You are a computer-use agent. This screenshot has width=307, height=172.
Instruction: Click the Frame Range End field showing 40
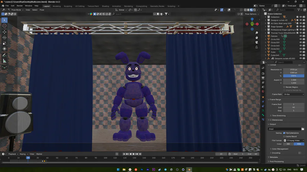[x=294, y=107]
